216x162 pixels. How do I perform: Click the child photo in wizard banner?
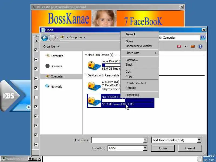click(104, 18)
